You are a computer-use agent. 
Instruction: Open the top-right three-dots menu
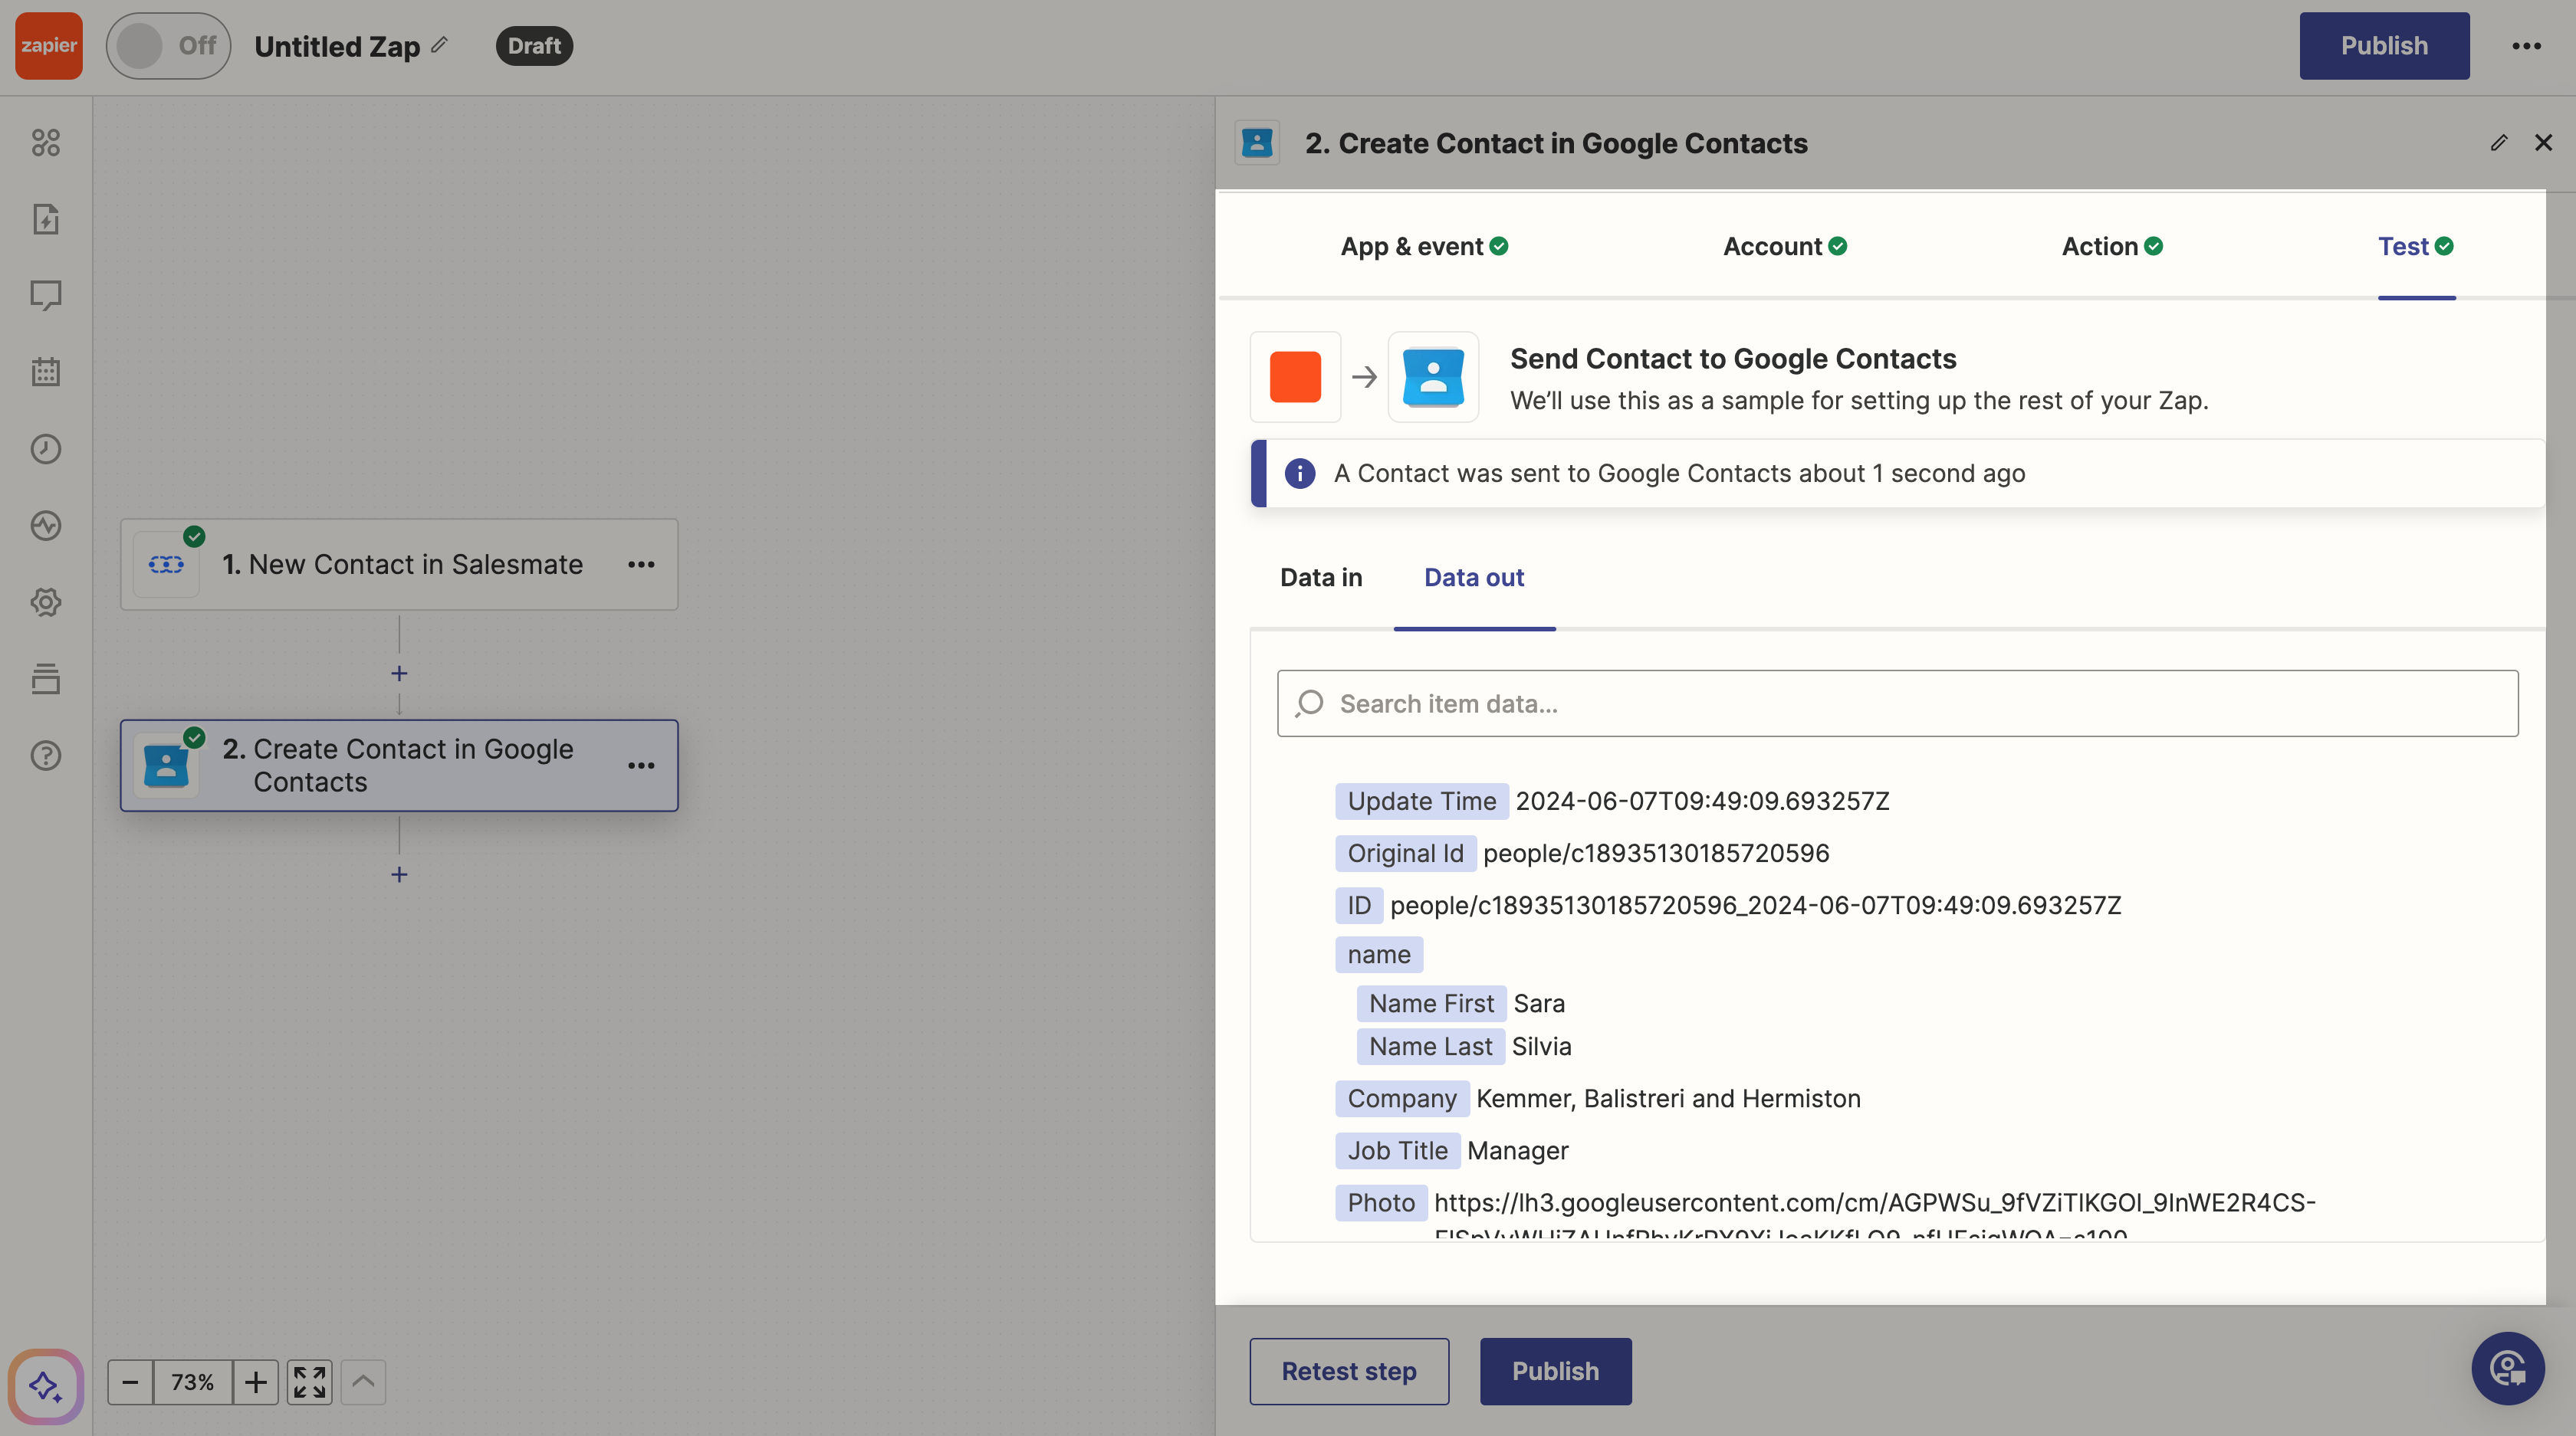pyautogui.click(x=2526, y=46)
